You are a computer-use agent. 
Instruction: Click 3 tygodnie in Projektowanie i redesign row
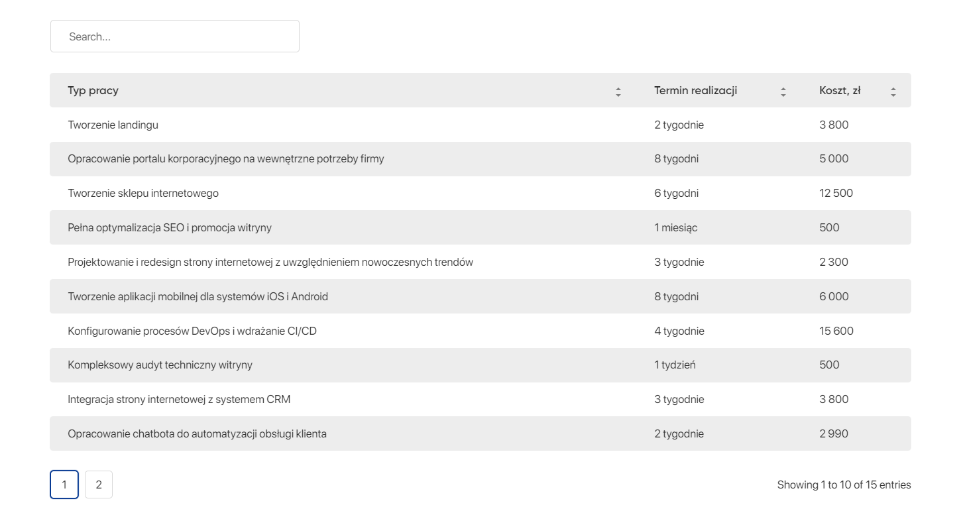point(679,262)
